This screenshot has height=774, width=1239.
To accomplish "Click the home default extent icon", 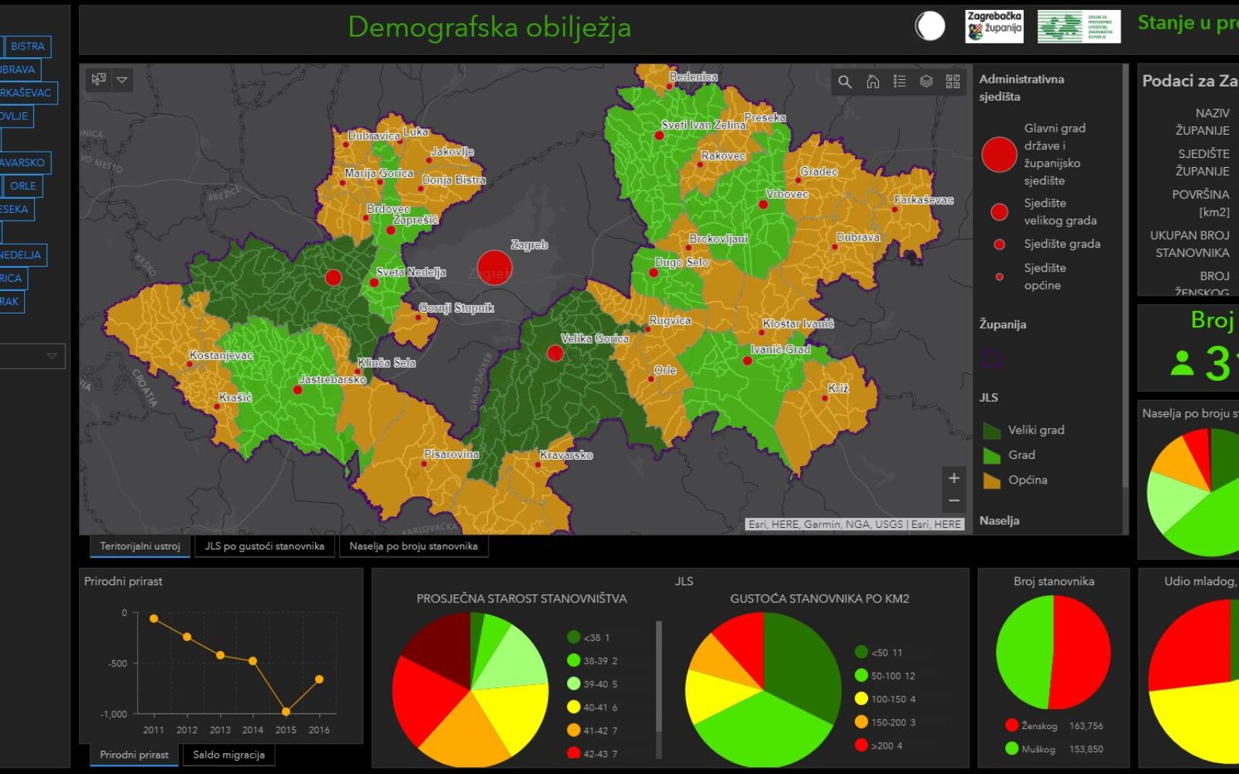I will [x=873, y=81].
